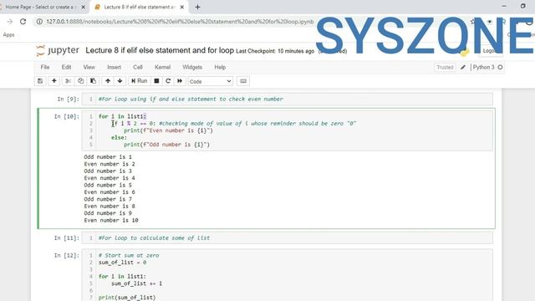Click line 'for i in list1:' in cell 10
Screen dimensions: 535x301
pyautogui.click(x=123, y=116)
